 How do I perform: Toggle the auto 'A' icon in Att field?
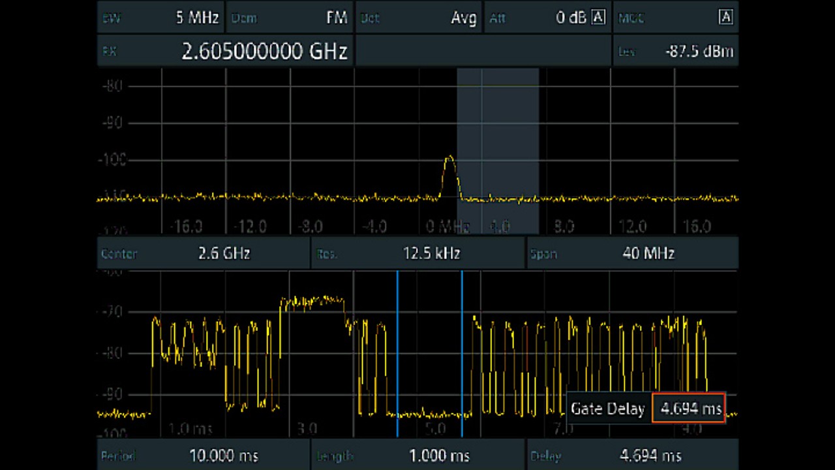point(598,18)
